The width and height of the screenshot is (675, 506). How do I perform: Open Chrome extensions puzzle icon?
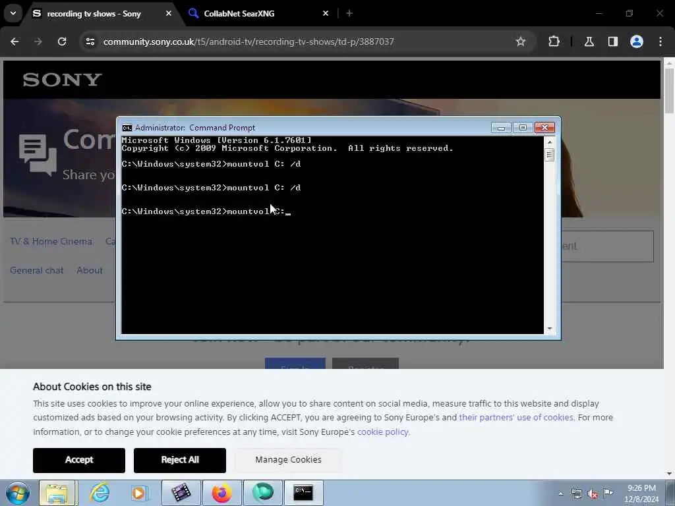554,42
